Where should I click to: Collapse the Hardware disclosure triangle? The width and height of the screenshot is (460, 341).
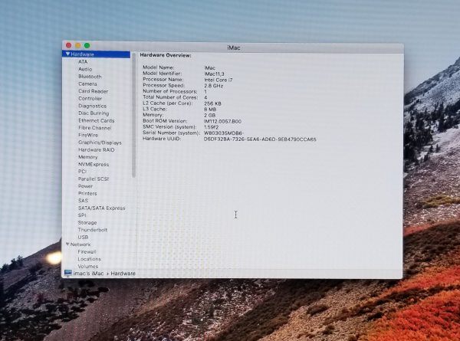pos(67,54)
